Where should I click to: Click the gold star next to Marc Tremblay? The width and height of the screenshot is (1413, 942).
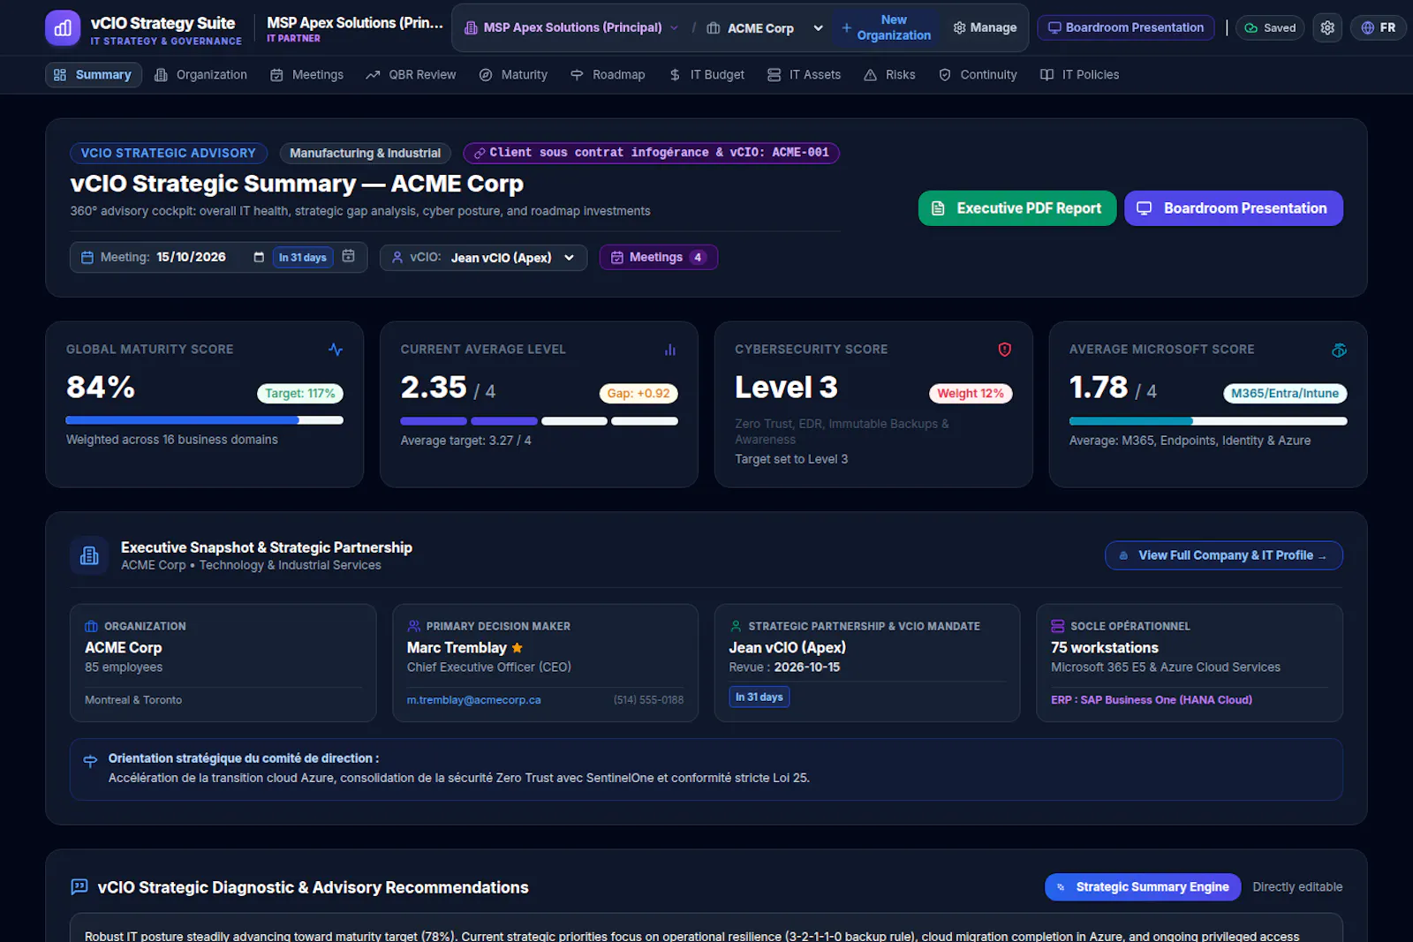518,648
